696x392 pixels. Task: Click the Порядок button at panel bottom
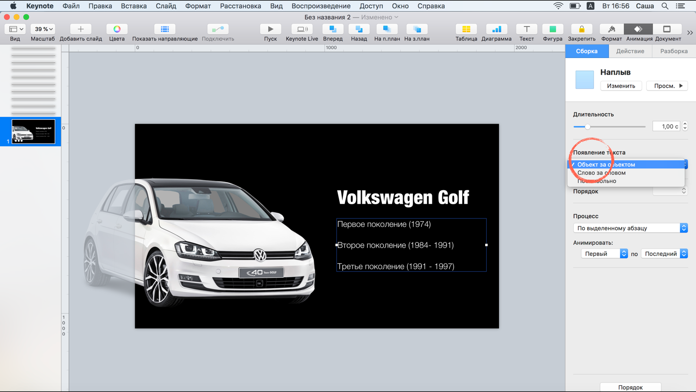point(630,387)
